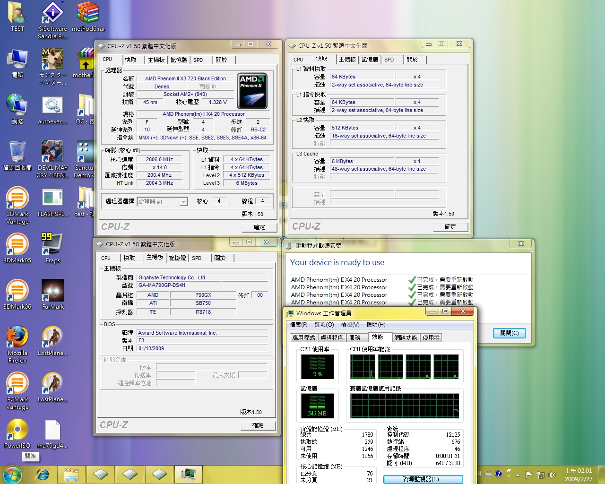Click blue help tray icon
The width and height of the screenshot is (605, 484).
tap(498, 474)
